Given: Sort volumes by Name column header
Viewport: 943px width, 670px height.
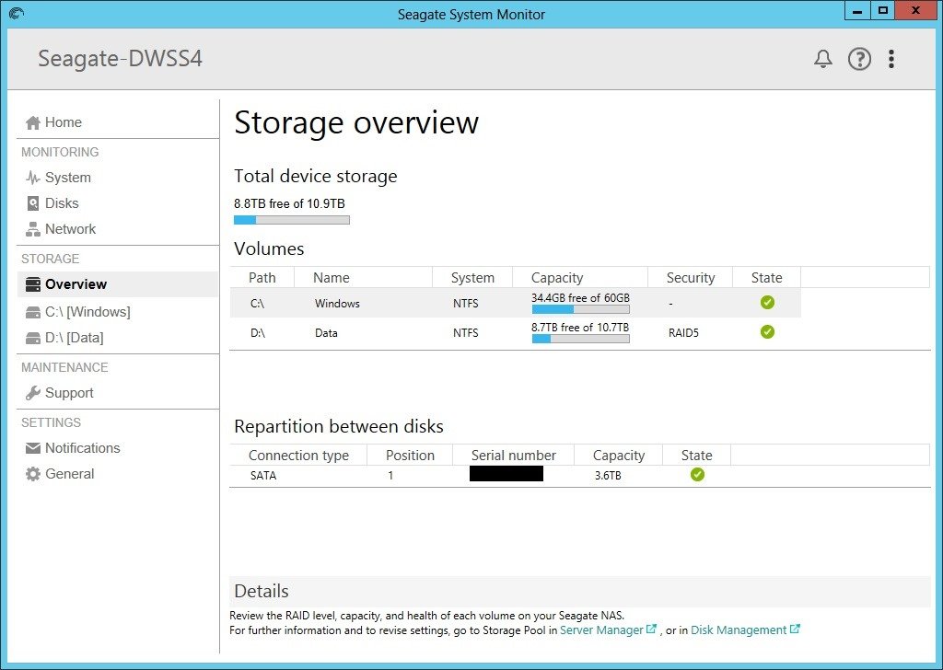Looking at the screenshot, I should [363, 278].
